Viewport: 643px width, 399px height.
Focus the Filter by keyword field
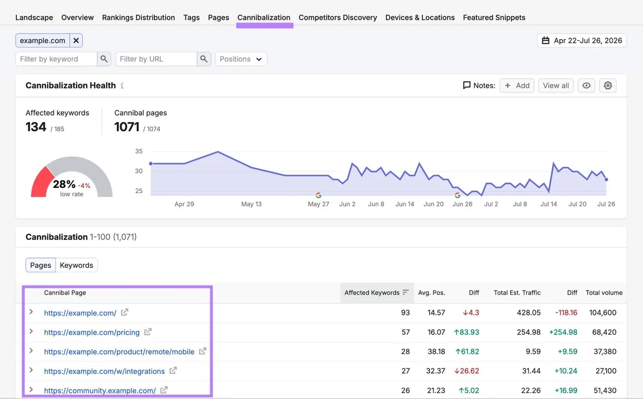point(56,59)
